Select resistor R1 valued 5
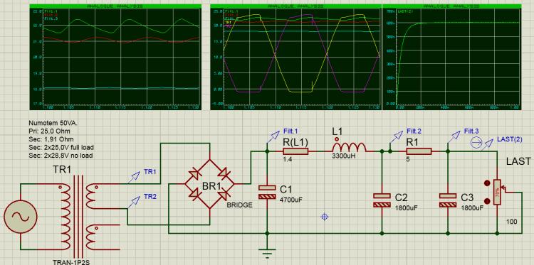Image resolution: width=534 pixels, height=265 pixels. click(419, 151)
